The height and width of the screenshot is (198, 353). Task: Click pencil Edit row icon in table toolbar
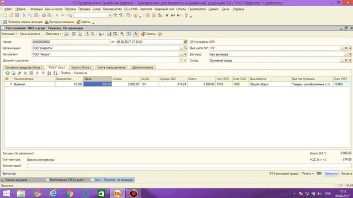[19, 73]
